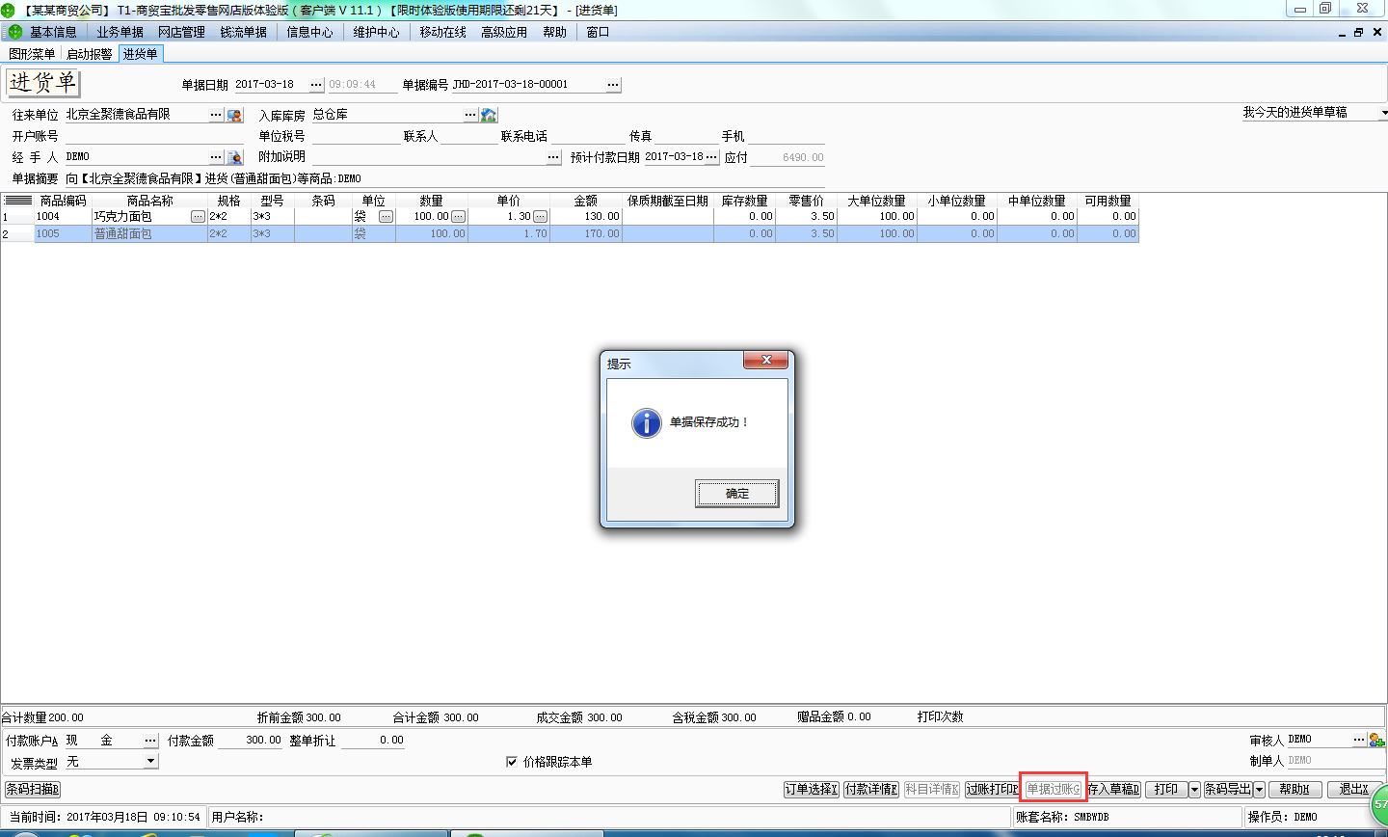This screenshot has width=1388, height=837.
Task: Click the green app icon left of 基本信息
Action: [x=14, y=32]
